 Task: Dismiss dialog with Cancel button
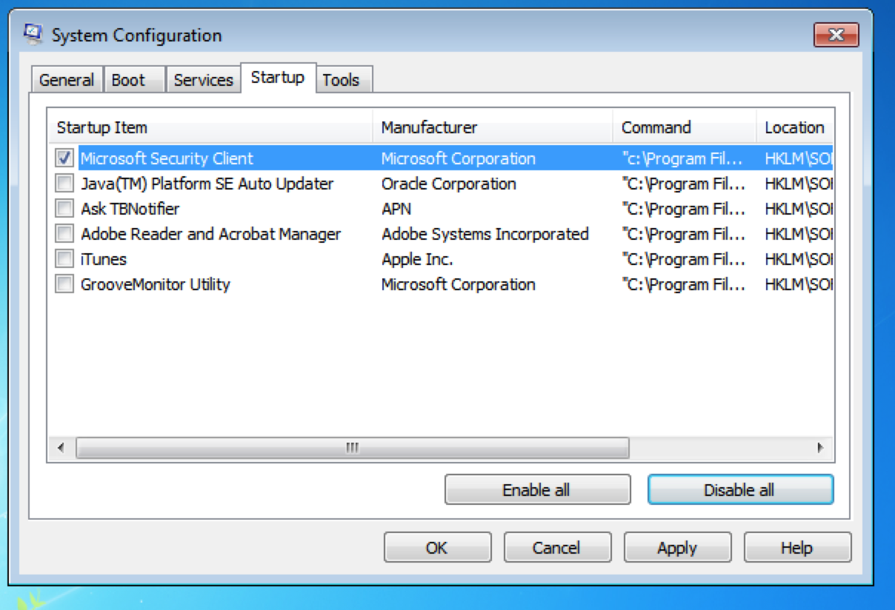(x=556, y=548)
